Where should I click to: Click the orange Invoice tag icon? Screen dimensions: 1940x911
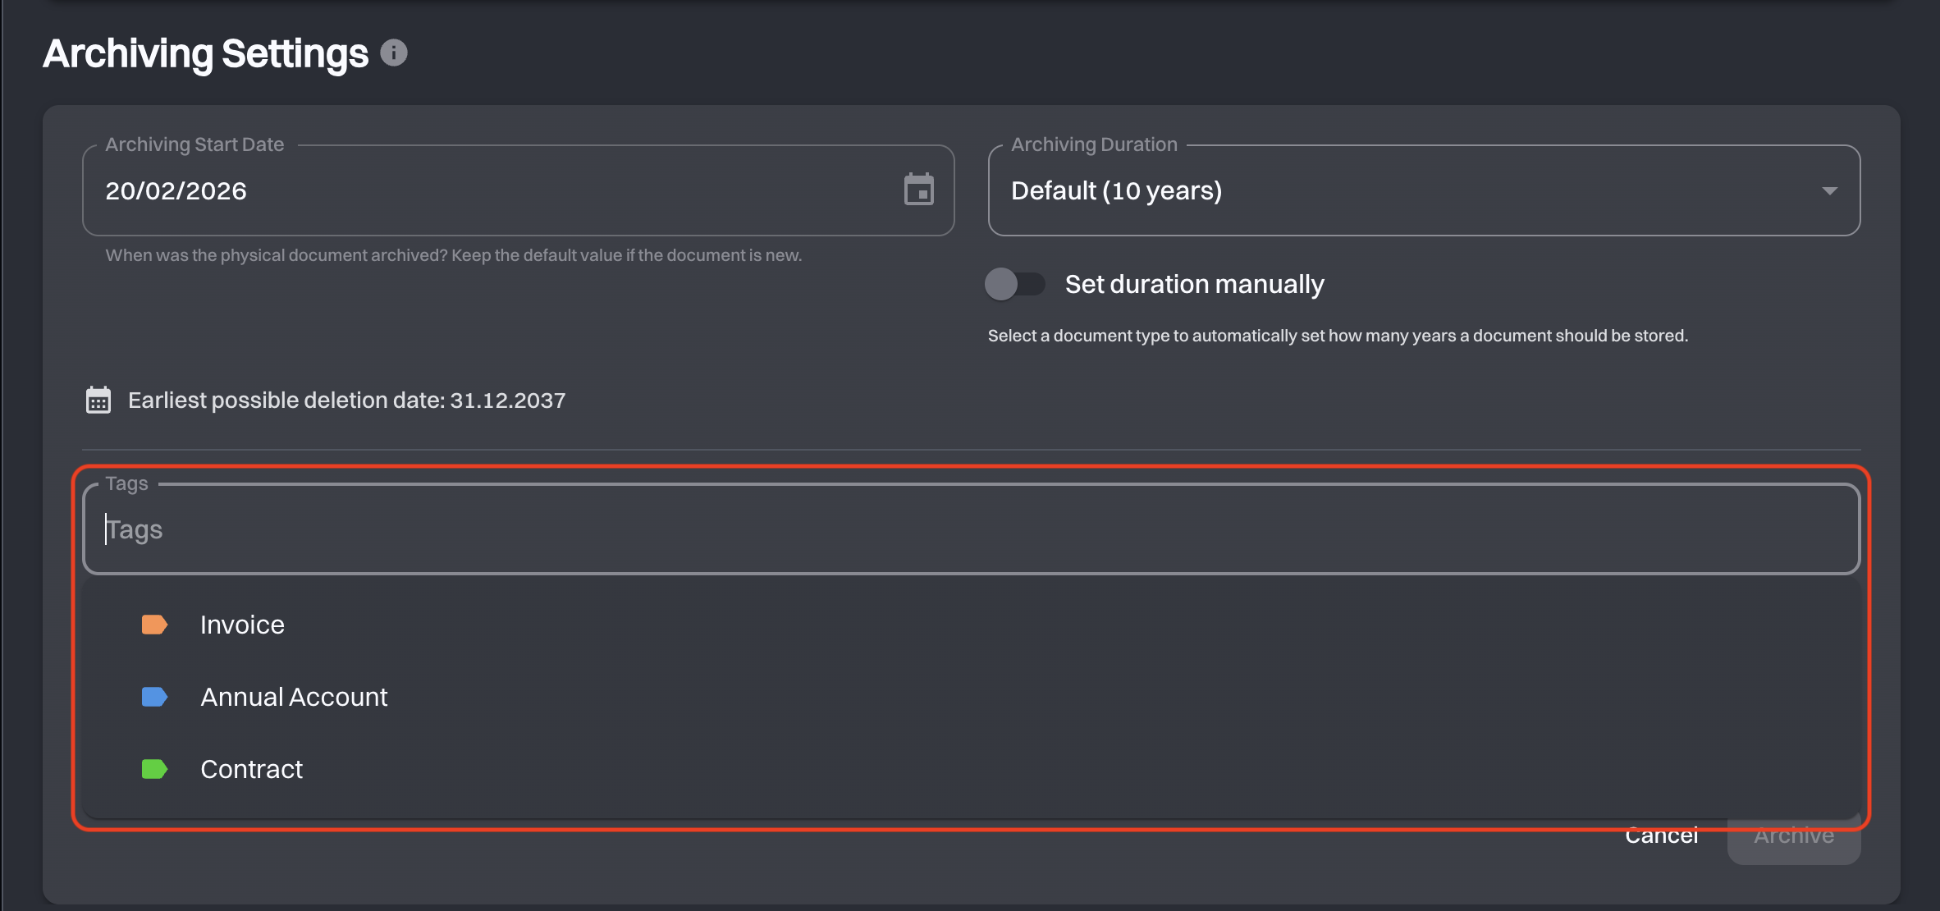coord(154,625)
